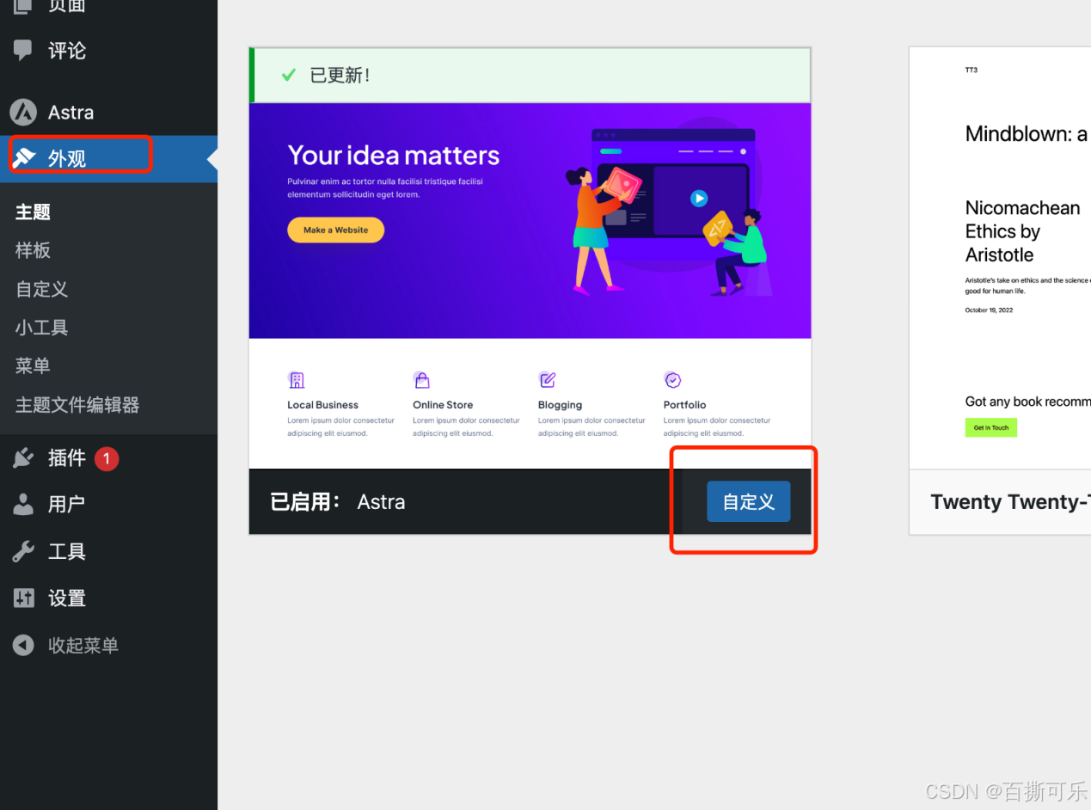This screenshot has height=810, width=1091.
Task: Select the 样板 submenu item
Action: tap(33, 250)
